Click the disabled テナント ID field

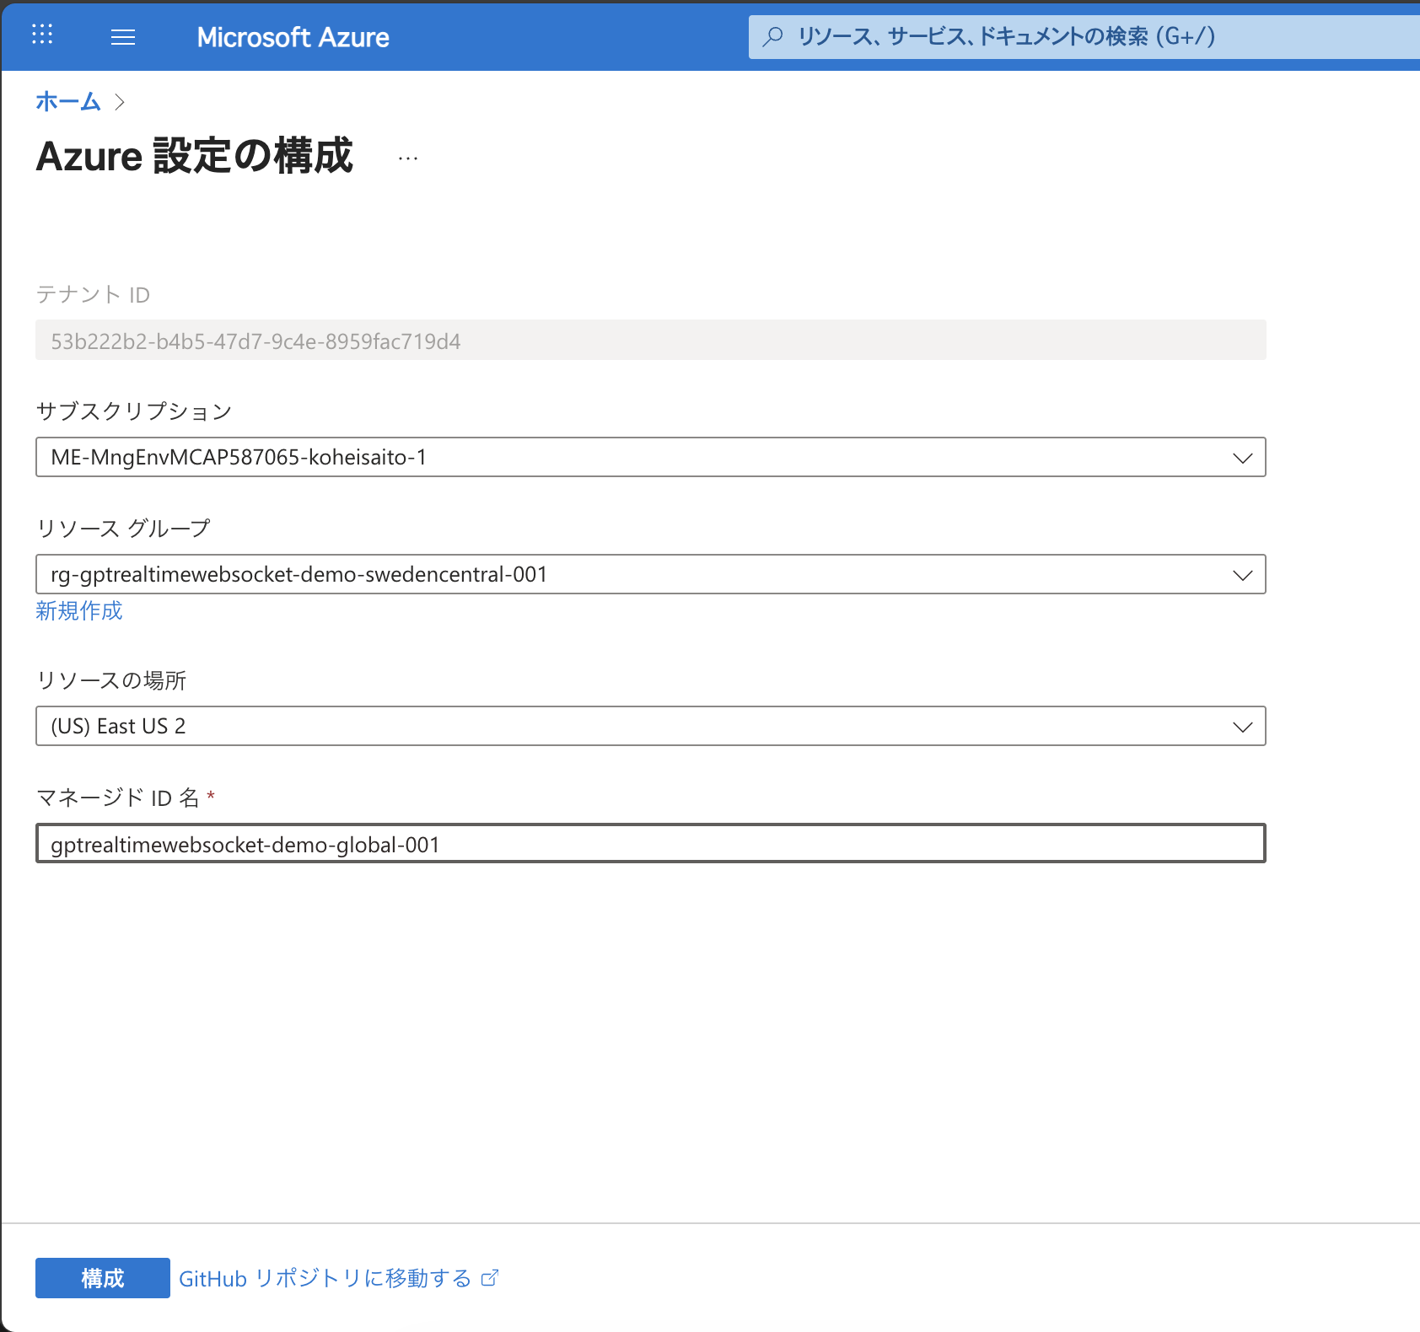pos(651,341)
